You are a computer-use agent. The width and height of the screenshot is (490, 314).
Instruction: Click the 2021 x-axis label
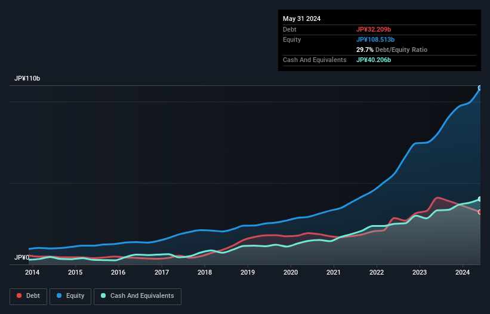pos(334,272)
